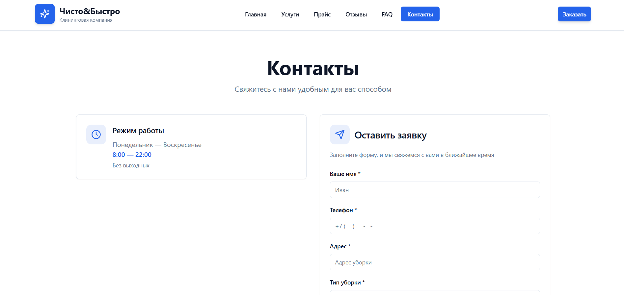
Task: Navigate to Отзывы
Action: 356,14
